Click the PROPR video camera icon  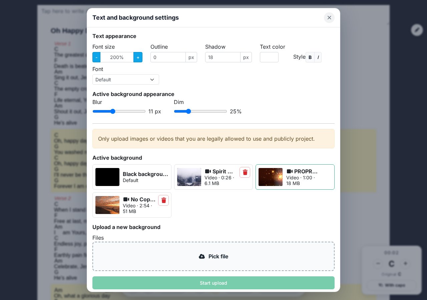tap(290, 172)
